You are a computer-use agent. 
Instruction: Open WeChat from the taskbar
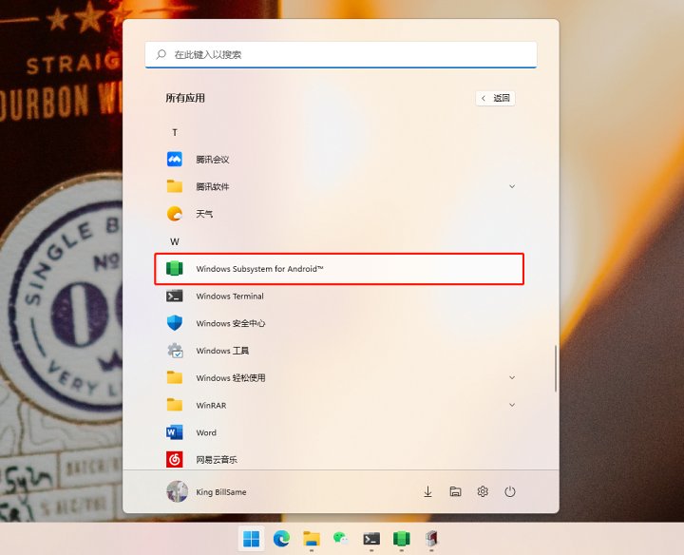[x=341, y=539]
